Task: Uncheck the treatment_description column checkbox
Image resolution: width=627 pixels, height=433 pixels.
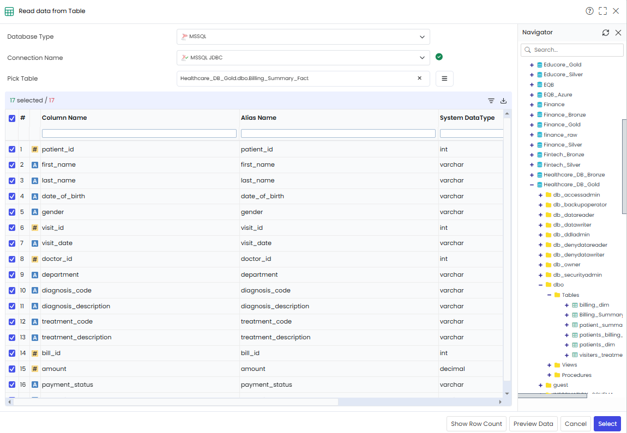Action: tap(12, 338)
